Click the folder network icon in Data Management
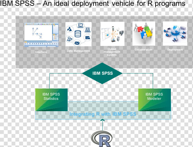 pos(81,25)
